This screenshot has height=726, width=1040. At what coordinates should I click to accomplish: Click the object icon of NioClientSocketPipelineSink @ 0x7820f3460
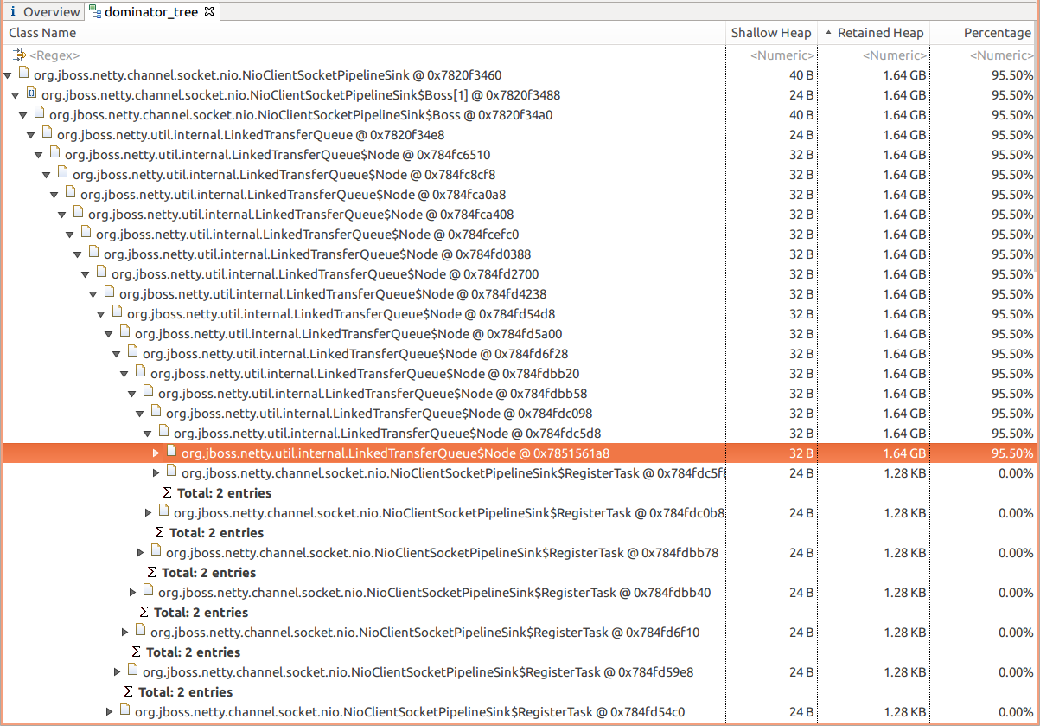coord(23,74)
